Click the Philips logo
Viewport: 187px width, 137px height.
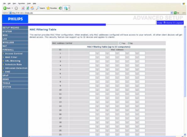coord(15,19)
